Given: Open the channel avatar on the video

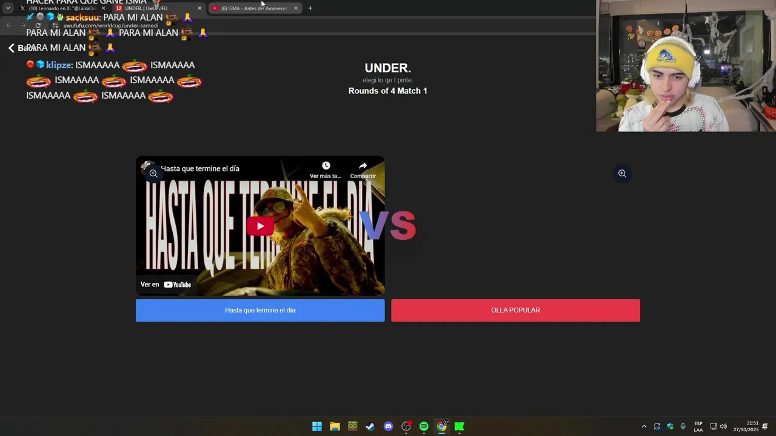Looking at the screenshot, I should click(147, 168).
